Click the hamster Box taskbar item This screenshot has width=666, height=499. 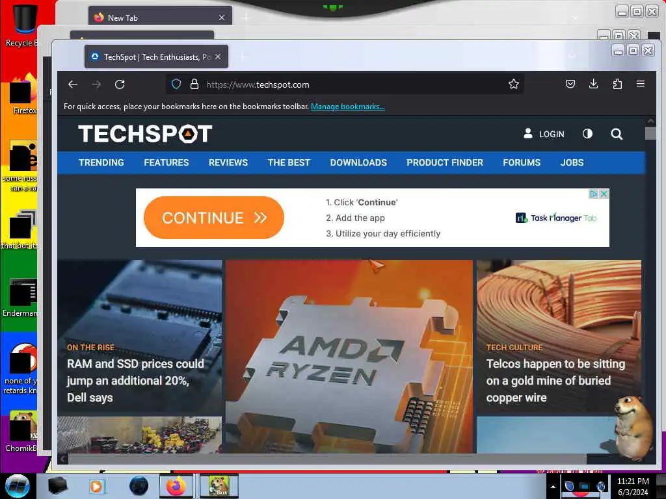click(219, 486)
